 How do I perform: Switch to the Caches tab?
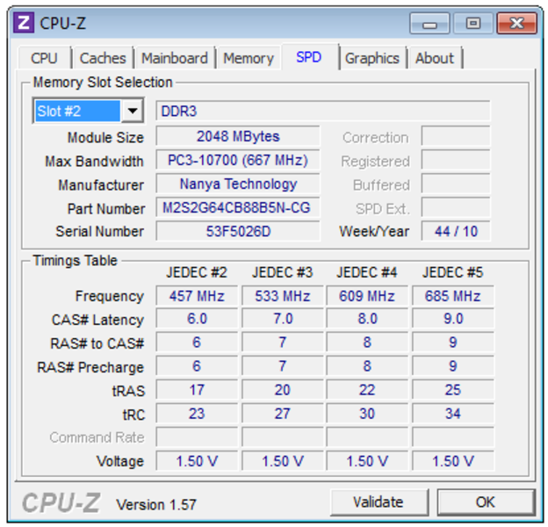tap(103, 59)
